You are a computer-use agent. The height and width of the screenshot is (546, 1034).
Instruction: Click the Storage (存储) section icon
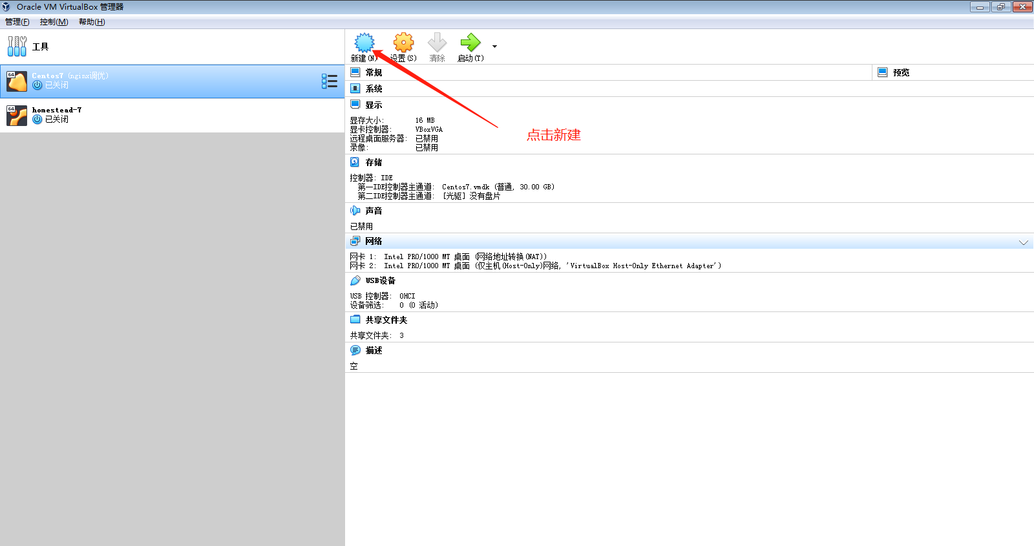click(355, 162)
